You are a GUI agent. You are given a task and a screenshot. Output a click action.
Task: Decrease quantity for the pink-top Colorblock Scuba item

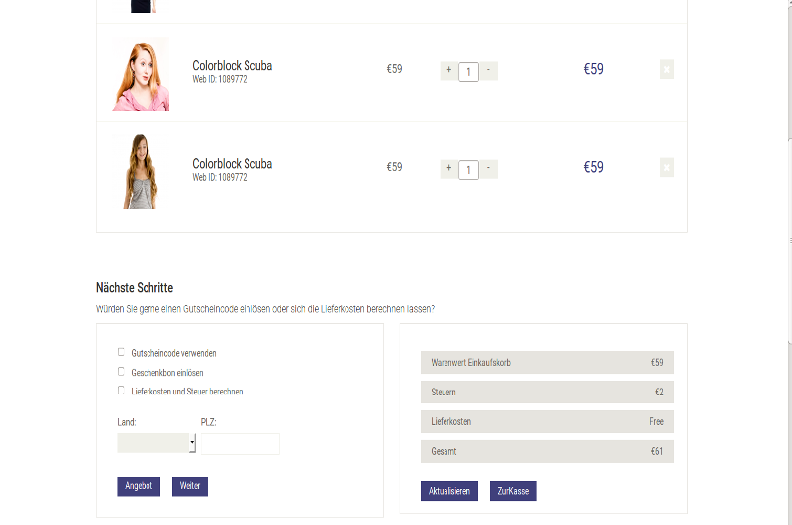click(489, 70)
